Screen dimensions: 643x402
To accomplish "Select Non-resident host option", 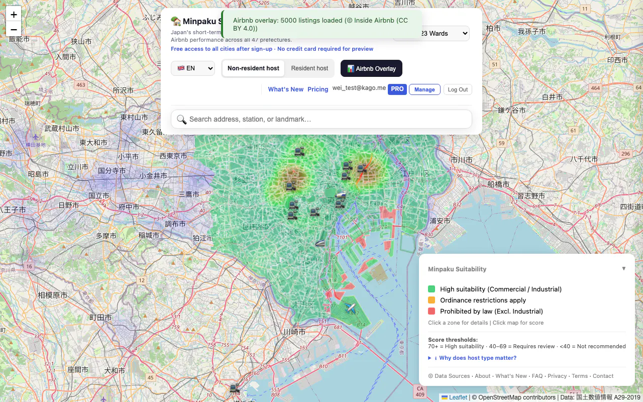I will point(253,68).
